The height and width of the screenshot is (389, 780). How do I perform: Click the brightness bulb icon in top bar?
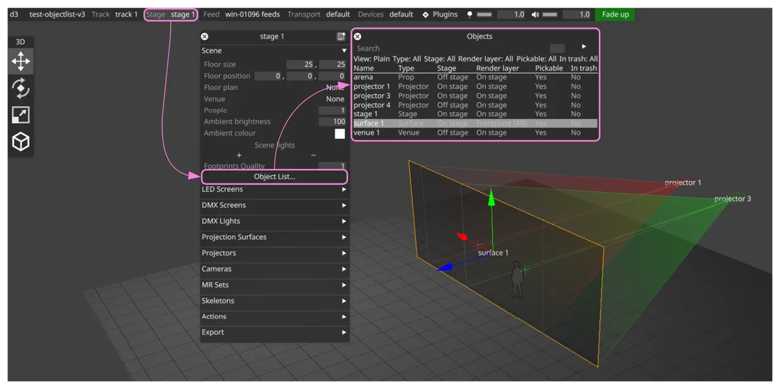pos(469,14)
